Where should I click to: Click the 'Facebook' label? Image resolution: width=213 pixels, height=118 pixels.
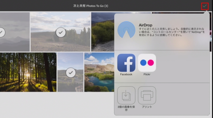point(126,74)
